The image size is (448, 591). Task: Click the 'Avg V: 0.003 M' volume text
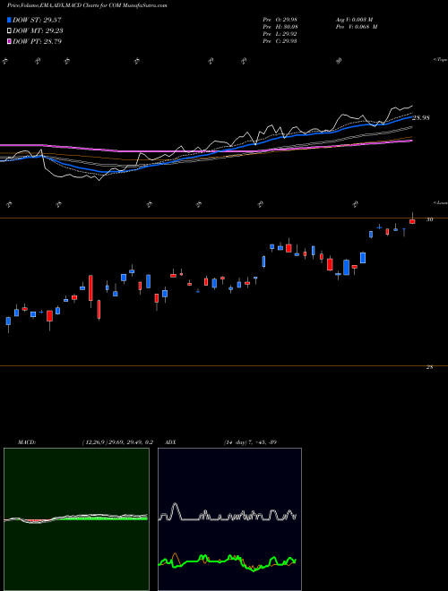pyautogui.click(x=356, y=20)
